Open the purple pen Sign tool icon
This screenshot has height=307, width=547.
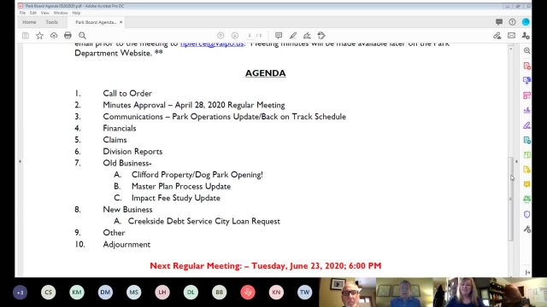(x=526, y=125)
